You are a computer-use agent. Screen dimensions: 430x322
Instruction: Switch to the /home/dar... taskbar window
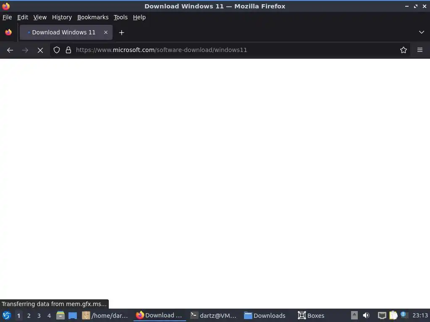[105, 315]
